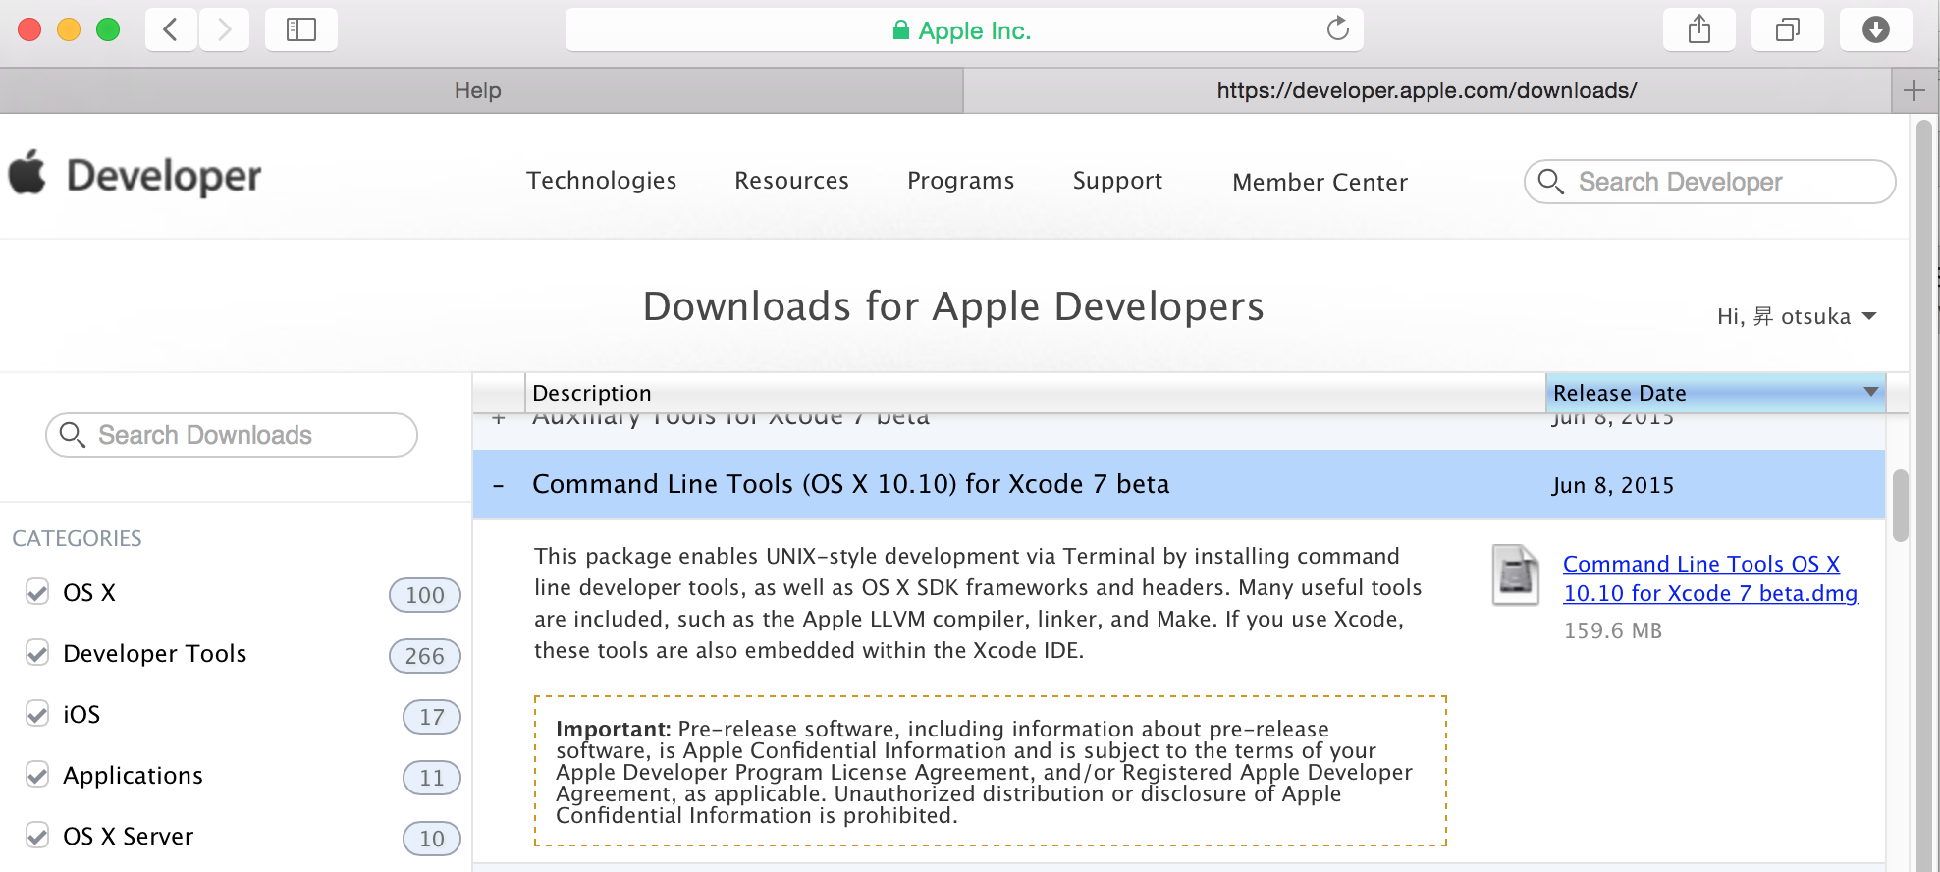Switch to the developer.apple.com/downloads tab

(x=1427, y=91)
